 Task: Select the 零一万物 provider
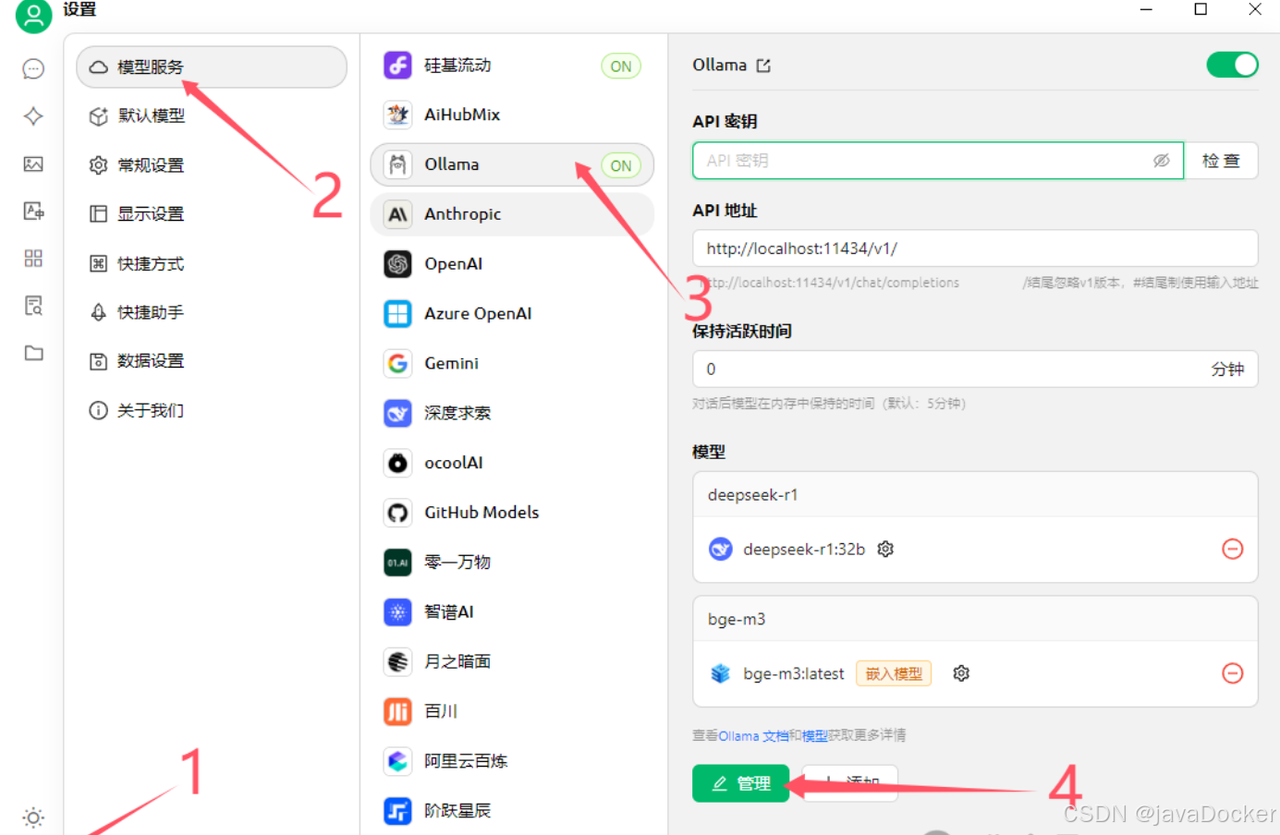tap(512, 563)
